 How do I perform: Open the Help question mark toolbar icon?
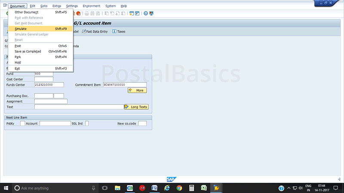pos(146,14)
